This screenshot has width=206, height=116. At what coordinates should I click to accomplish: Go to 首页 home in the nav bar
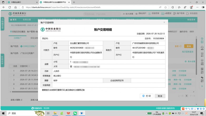[x=13, y=20]
